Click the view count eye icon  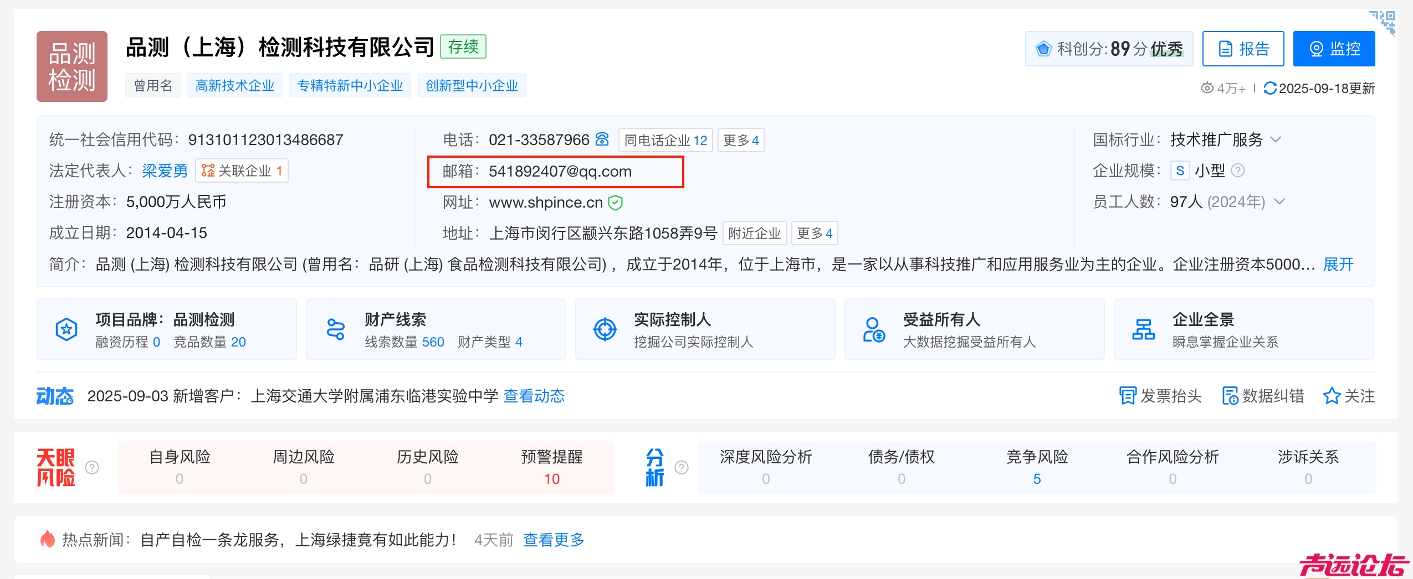1207,88
